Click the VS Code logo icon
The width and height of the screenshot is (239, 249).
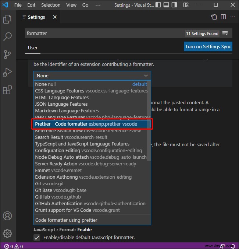[x=5, y=5]
